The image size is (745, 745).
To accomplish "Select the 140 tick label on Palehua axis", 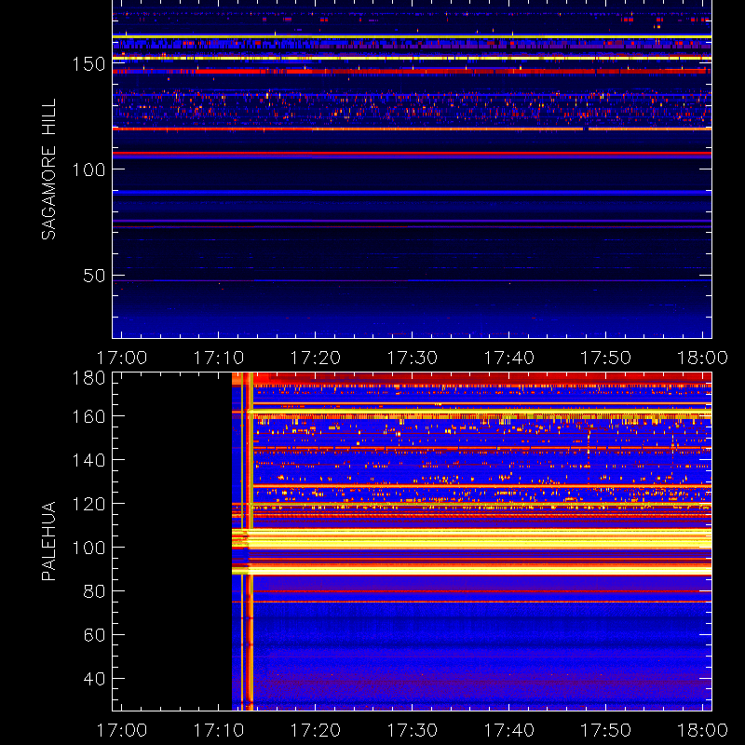I will coord(88,460).
